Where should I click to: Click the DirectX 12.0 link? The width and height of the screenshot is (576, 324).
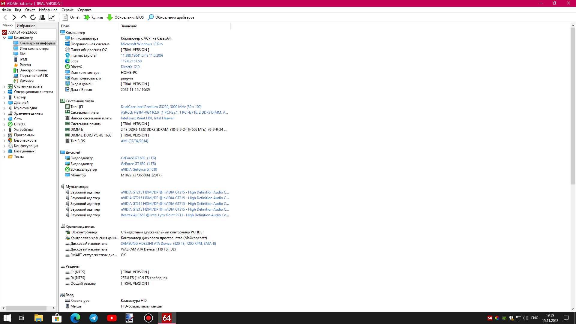pos(130,67)
